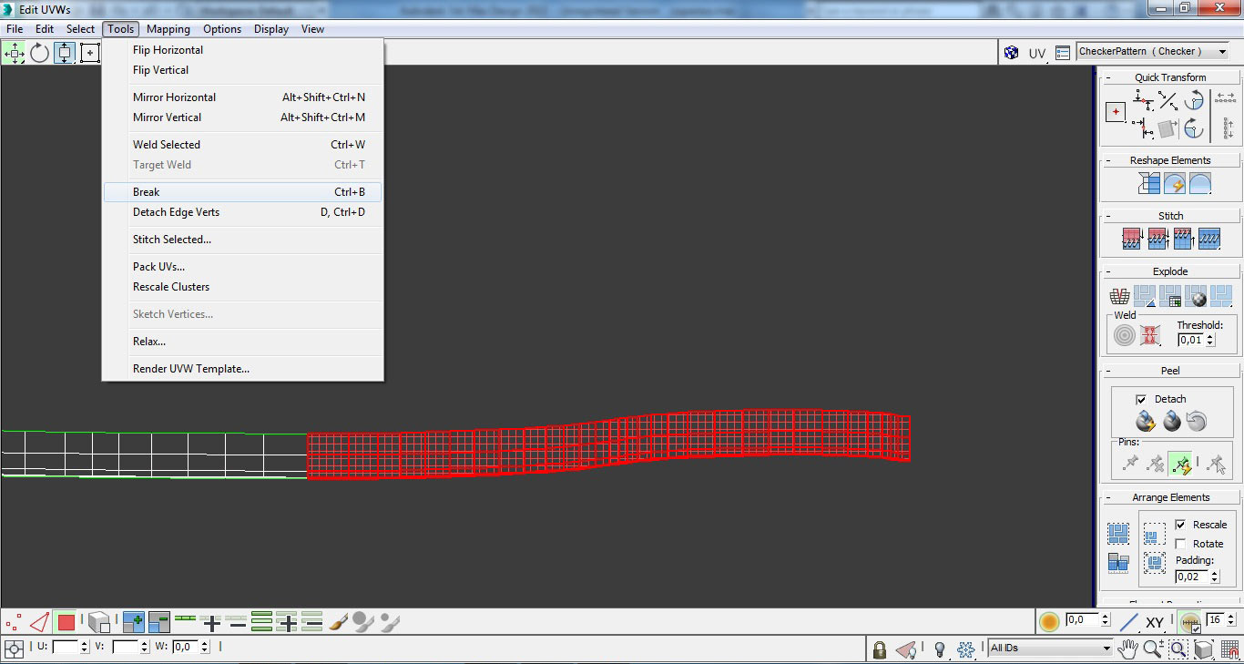Toggle the Lock Selection padlock icon

click(879, 649)
